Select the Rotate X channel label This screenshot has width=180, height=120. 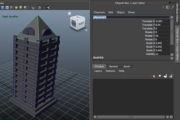(x=150, y=32)
